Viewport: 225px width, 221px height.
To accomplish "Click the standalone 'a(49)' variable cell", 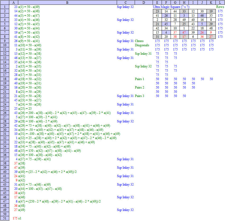I will tap(22, 210).
